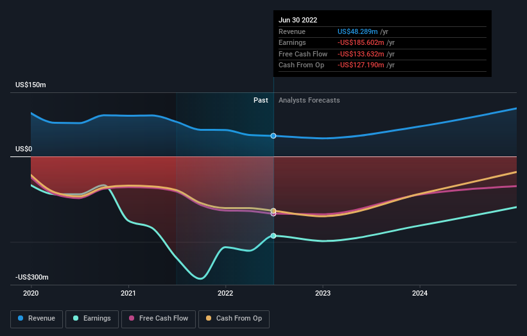Click the Revenue data point at Jun 2022
The height and width of the screenshot is (336, 527).
point(273,136)
